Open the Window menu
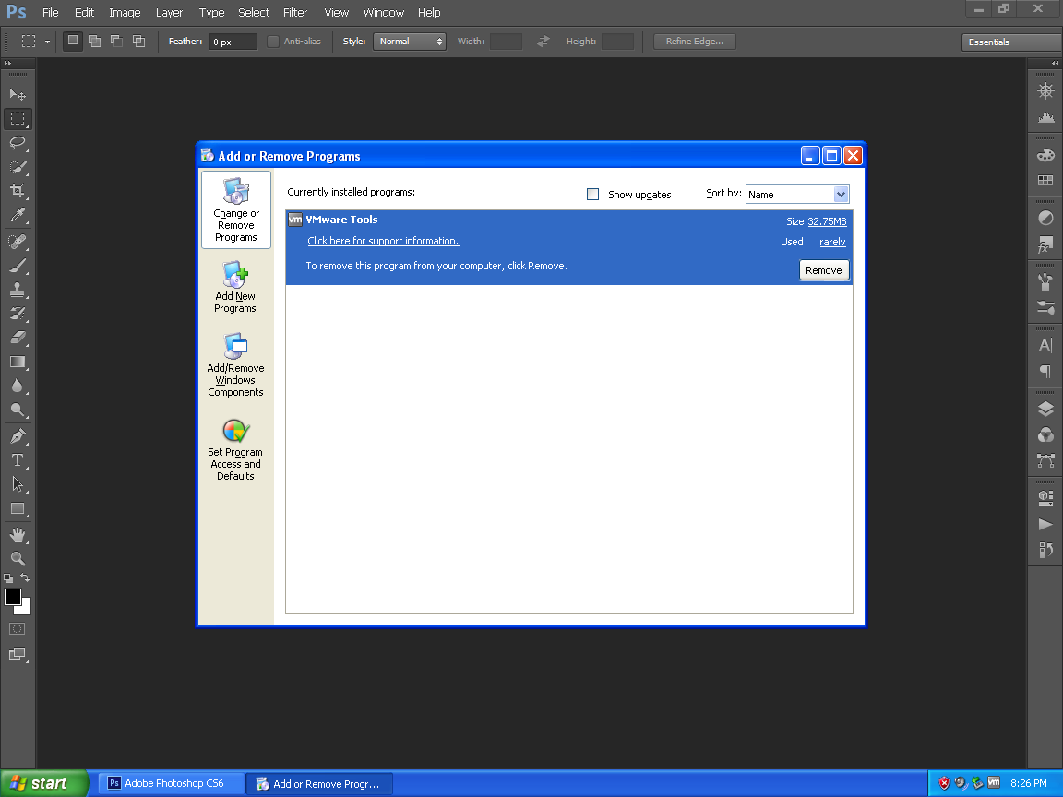1063x797 pixels. tap(383, 12)
